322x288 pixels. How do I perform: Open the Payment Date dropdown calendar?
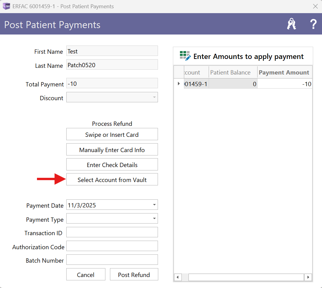154,205
